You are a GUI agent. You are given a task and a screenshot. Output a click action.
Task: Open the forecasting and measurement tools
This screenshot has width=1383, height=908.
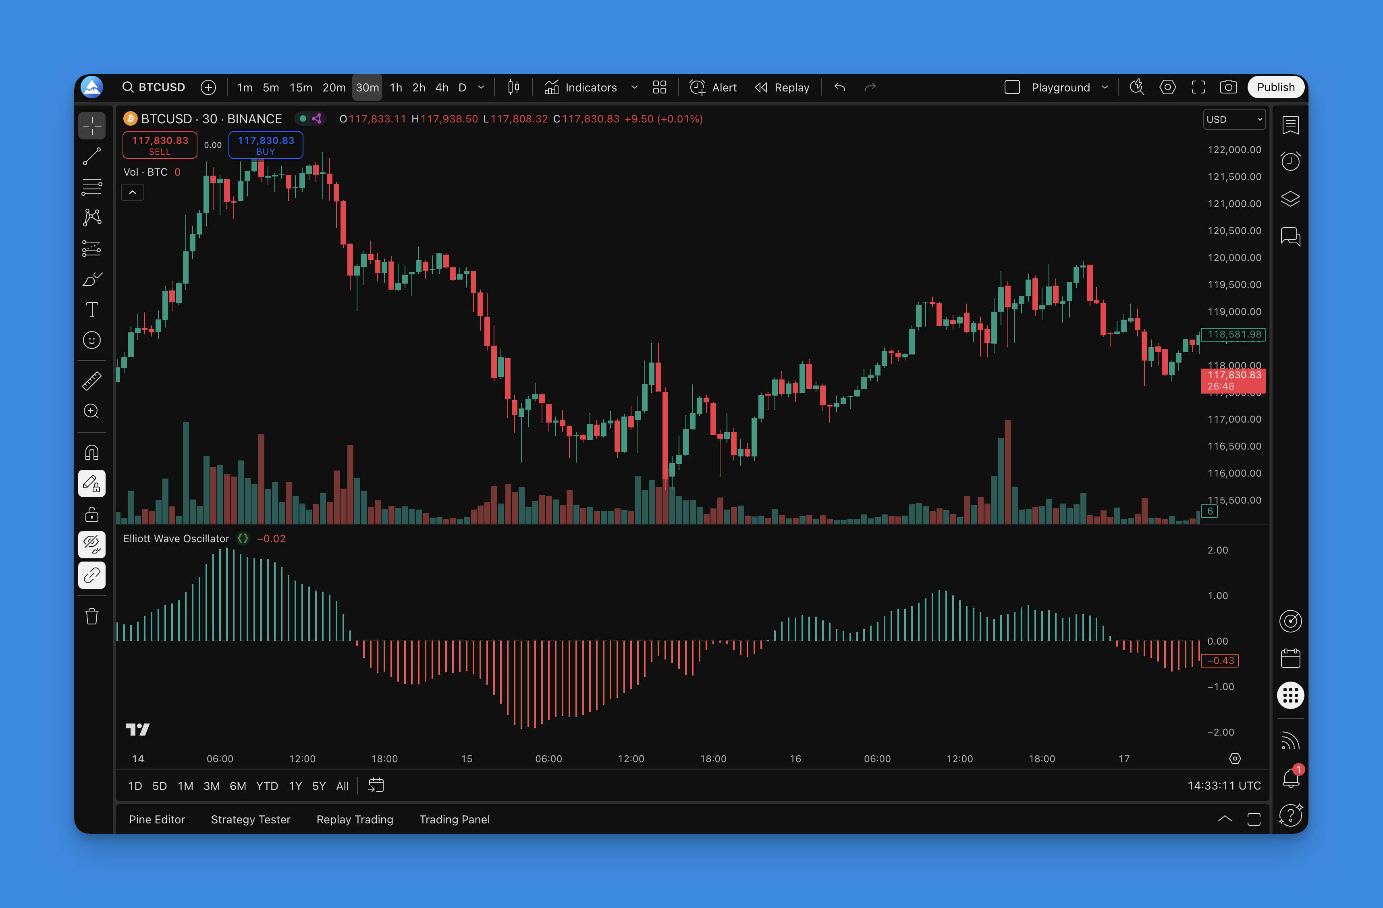[92, 249]
